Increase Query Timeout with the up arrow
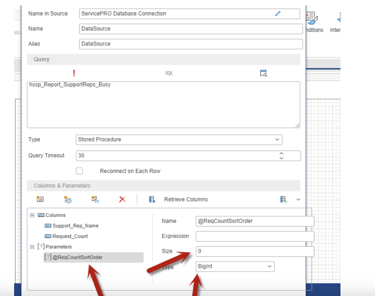Image resolution: width=375 pixels, height=296 pixels. coord(281,153)
